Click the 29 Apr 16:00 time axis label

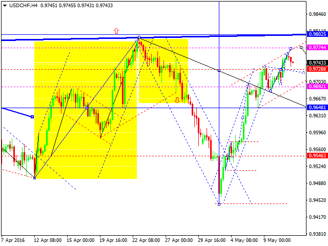pos(212,240)
